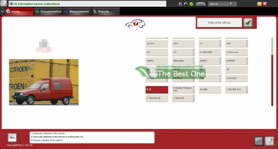The width and height of the screenshot is (278, 149).
Task: Switch to the Home tab
Action: [19, 11]
